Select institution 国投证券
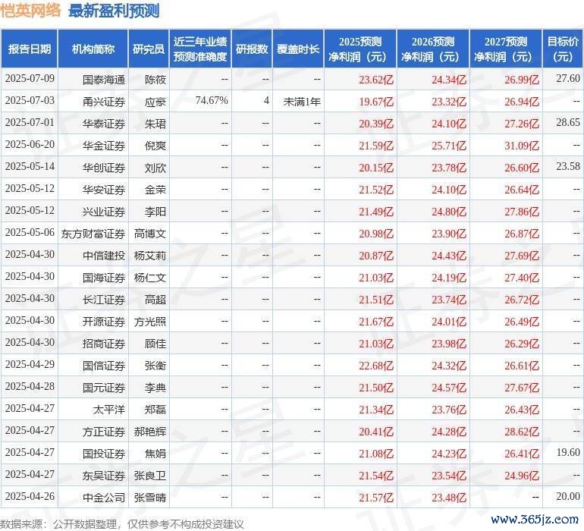Image resolution: width=584 pixels, height=531 pixels. pos(104,453)
